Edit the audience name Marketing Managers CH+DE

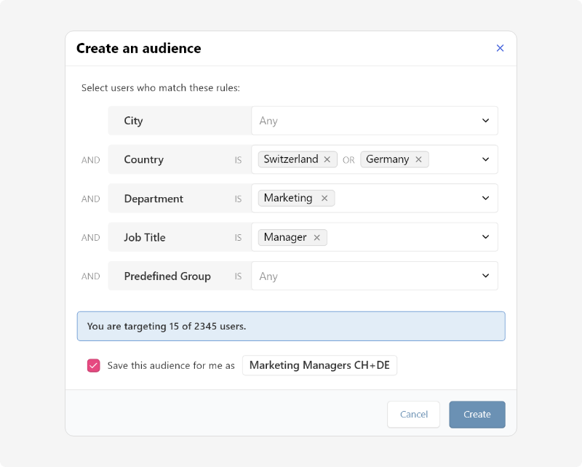319,365
